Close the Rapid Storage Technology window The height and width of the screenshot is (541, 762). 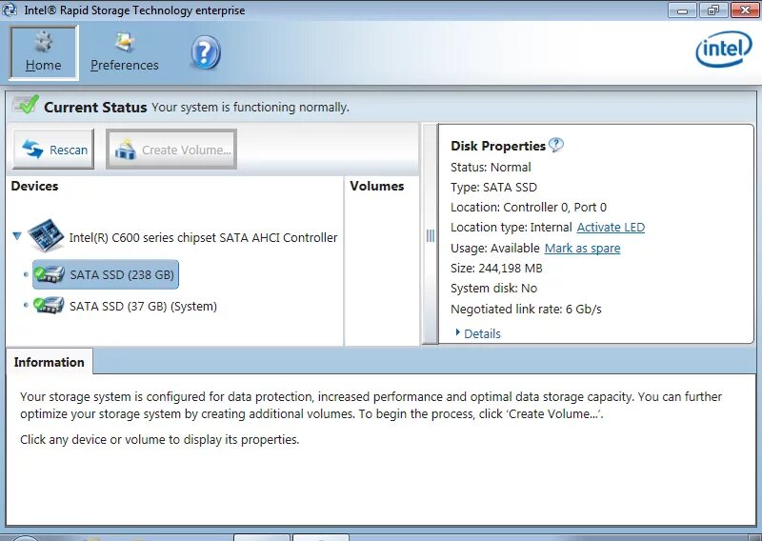point(745,10)
